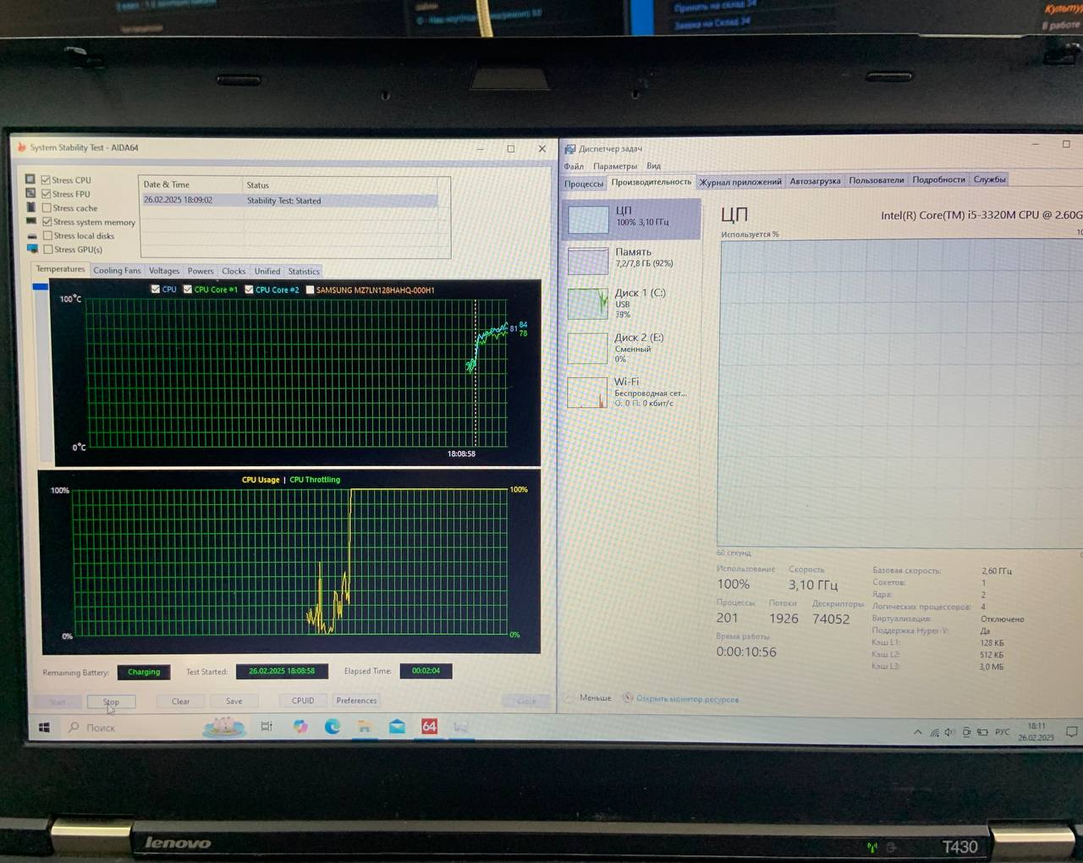
Task: Open the Журнал приложений tab
Action: [x=740, y=181]
